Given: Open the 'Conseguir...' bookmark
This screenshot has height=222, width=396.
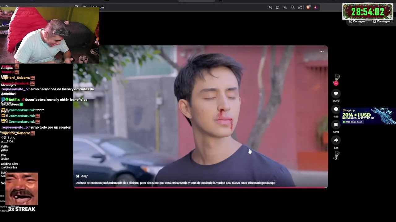Looking at the screenshot, I should [383, 21].
